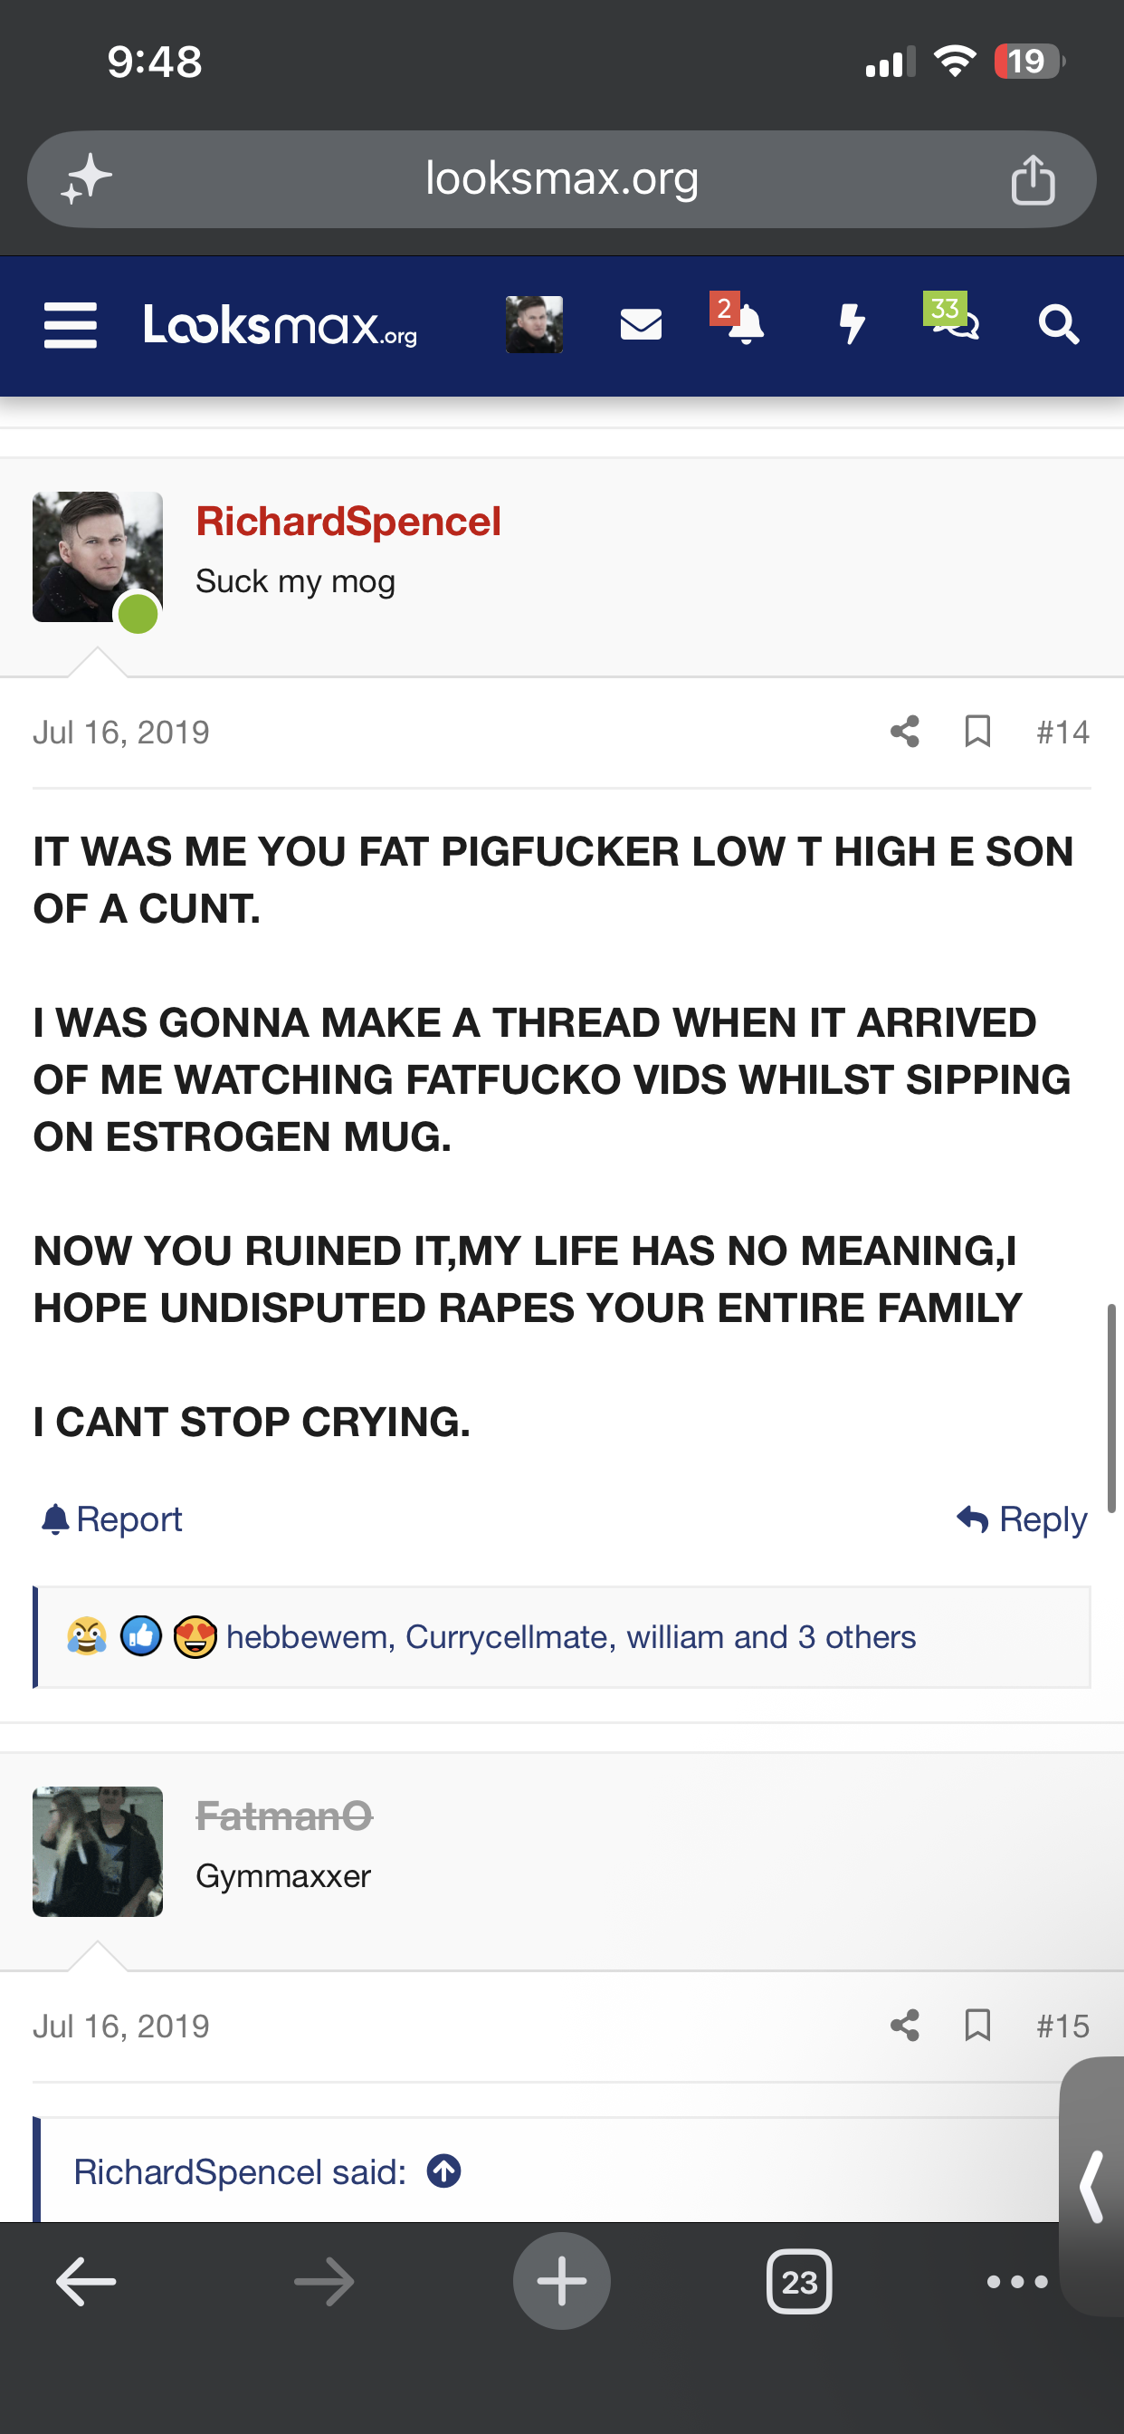The image size is (1124, 2434).
Task: Open the 23 tabs switcher
Action: tap(799, 2282)
